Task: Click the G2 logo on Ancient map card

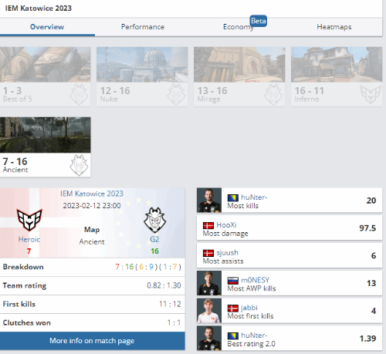Action: pos(79,165)
